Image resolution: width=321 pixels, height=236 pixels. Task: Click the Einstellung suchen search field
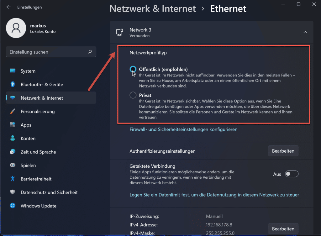click(51, 52)
